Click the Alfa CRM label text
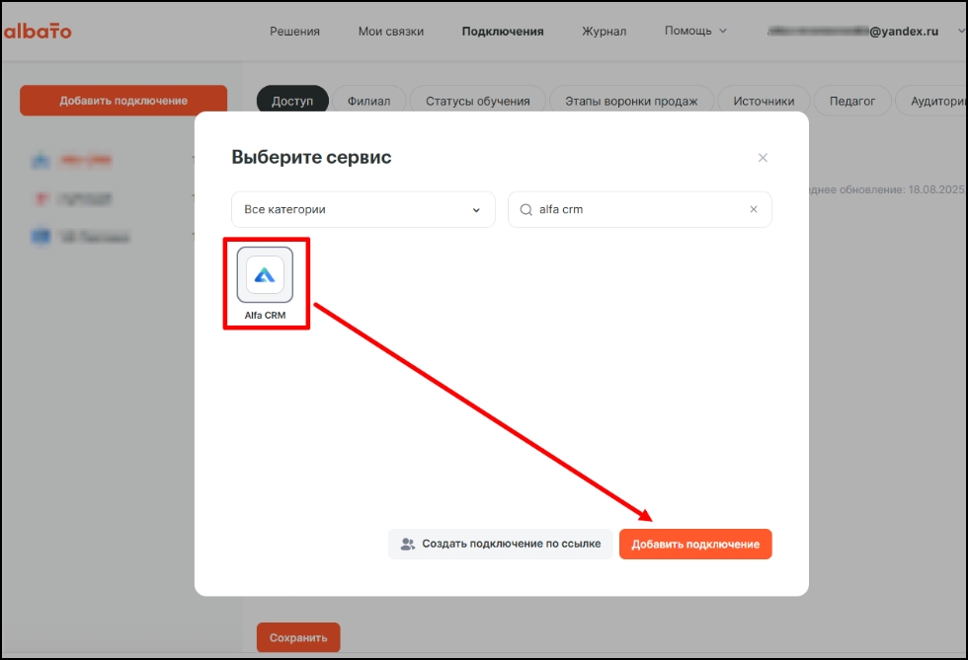The image size is (968, 660). click(x=265, y=315)
